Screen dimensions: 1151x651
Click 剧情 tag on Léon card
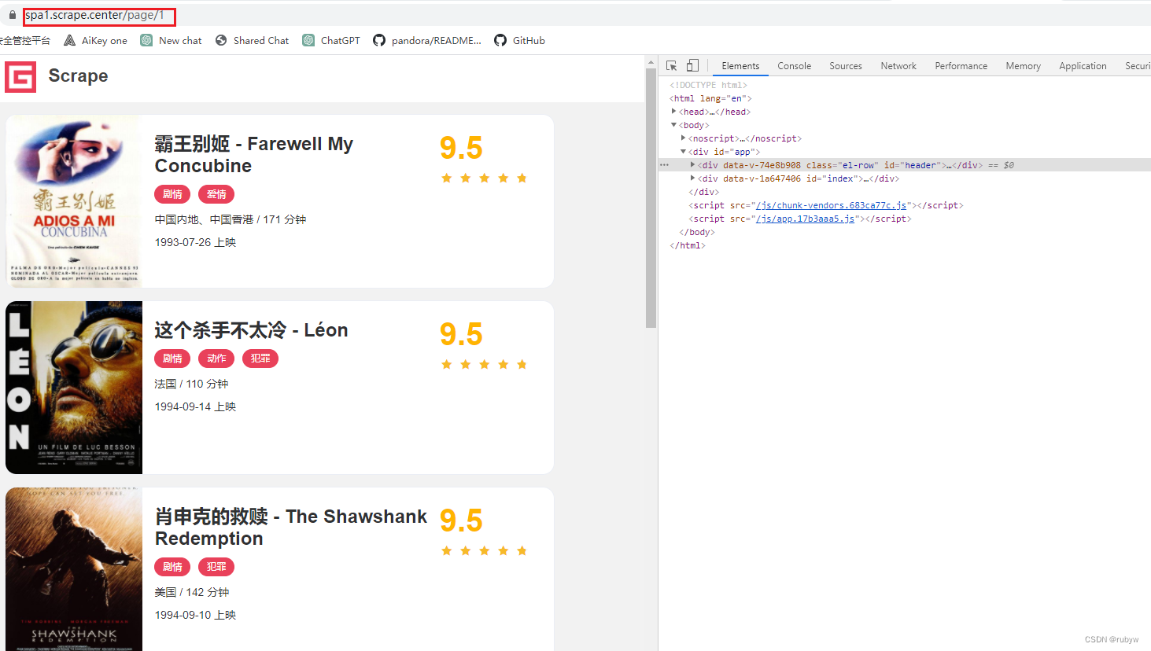coord(172,359)
